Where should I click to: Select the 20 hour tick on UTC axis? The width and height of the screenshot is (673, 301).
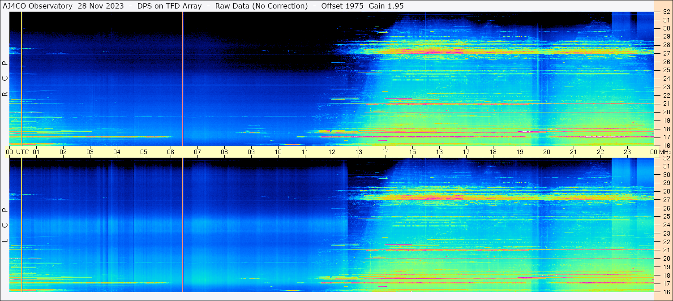(x=547, y=152)
